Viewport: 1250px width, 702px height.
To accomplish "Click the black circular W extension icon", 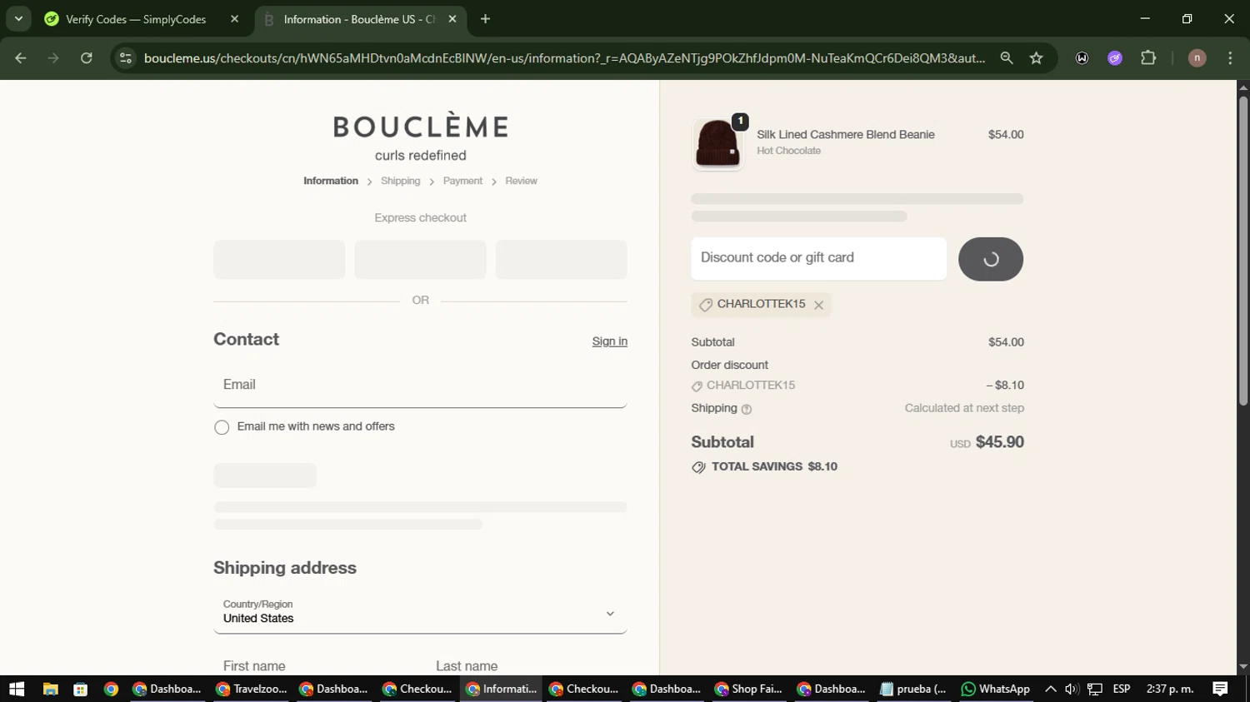I will 1082,58.
